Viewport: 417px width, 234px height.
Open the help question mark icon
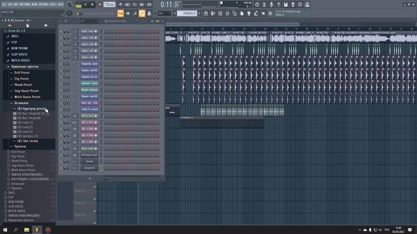coord(278,5)
